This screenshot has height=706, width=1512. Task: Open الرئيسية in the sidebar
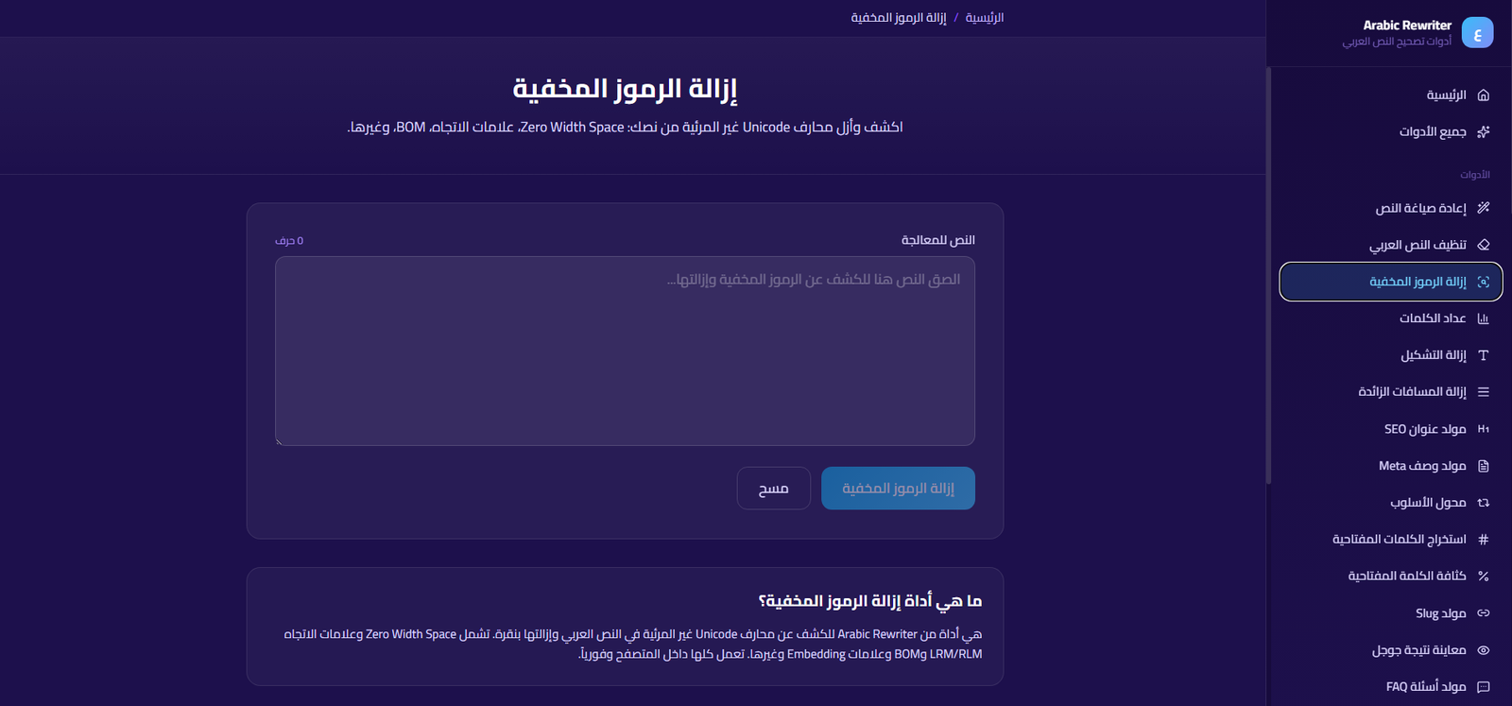[x=1391, y=95]
